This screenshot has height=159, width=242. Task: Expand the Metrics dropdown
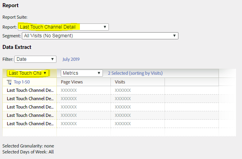pos(82,73)
